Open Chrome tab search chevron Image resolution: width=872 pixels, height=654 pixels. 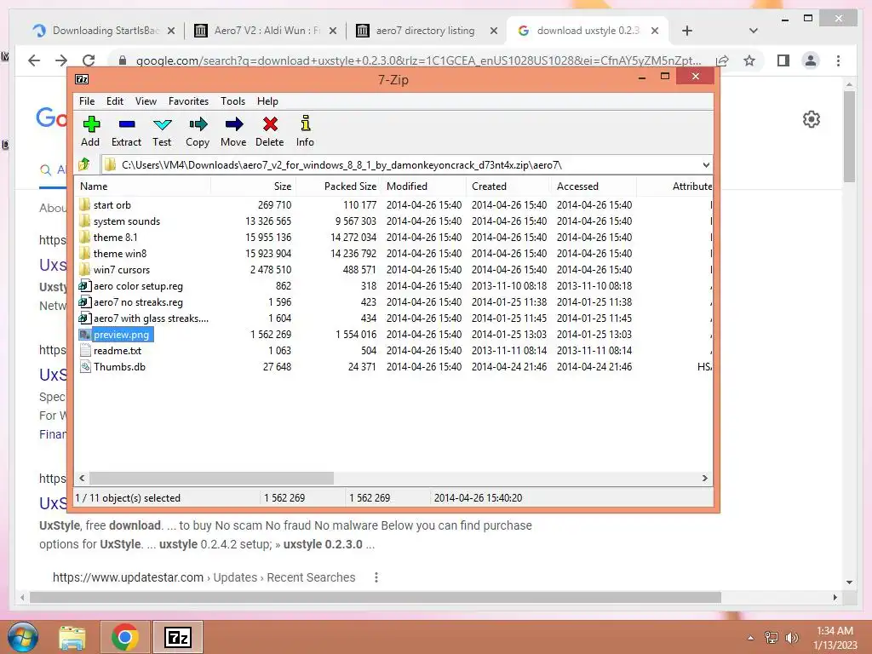point(754,31)
